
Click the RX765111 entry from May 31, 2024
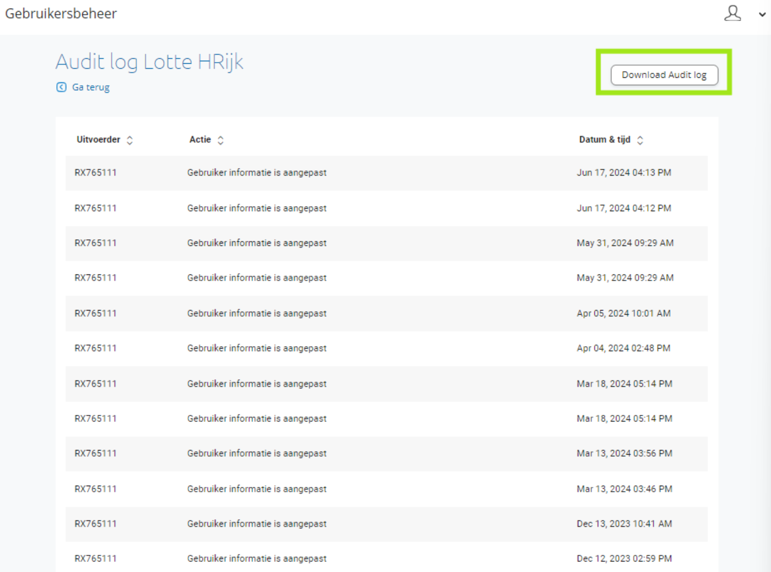[x=95, y=243]
